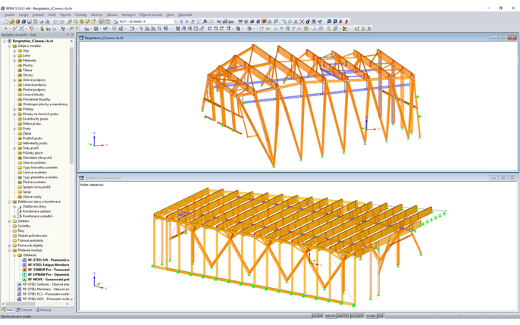Toggle UCHOP snap in status bar
The width and height of the screenshot is (520, 325).
click(x=318, y=316)
